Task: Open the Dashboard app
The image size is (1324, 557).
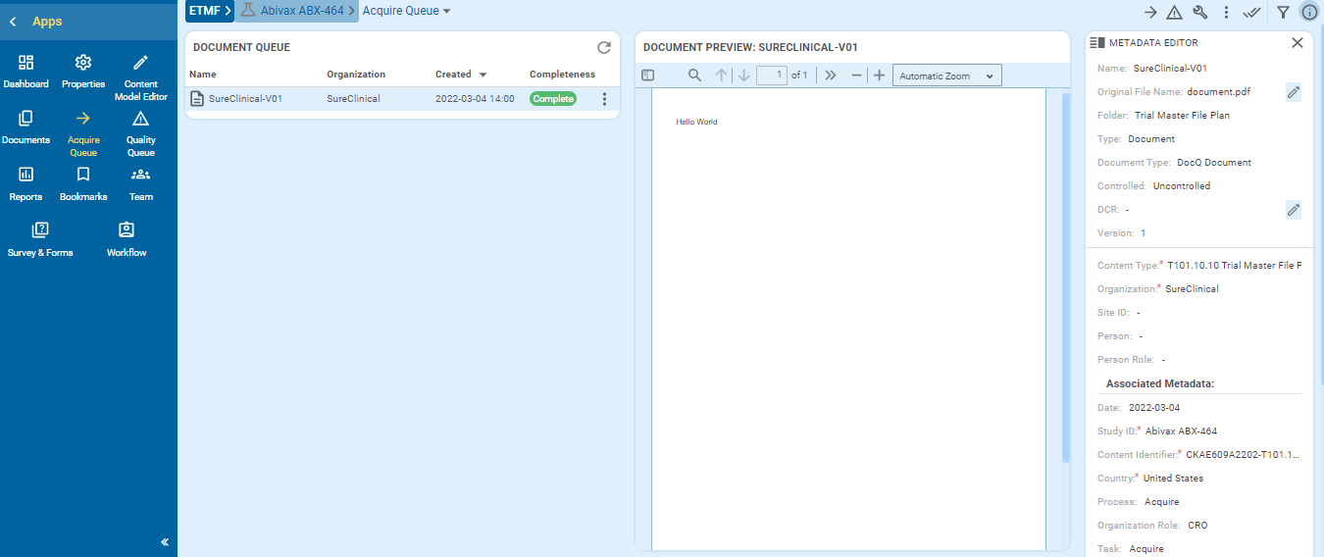Action: pos(25,71)
